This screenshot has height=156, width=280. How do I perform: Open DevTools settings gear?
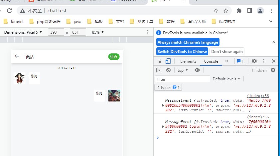(254, 61)
